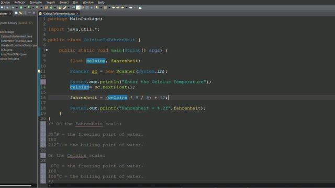Image resolution: width=335 pixels, height=188 pixels.
Task: Click the Next Annotation toolbar icon
Action: tap(97, 7)
